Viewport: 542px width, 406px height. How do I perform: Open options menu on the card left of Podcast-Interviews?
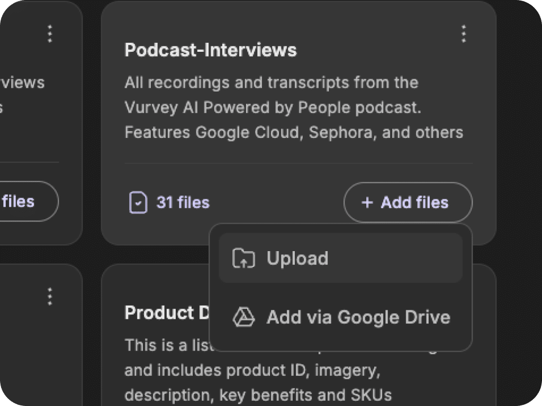[x=50, y=34]
